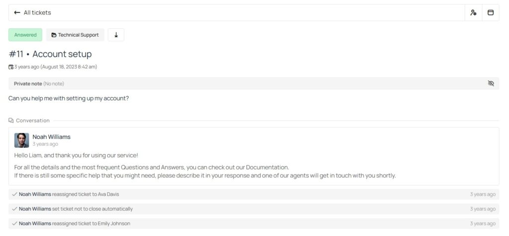
Task: Click the calendar icon before the ticket date
Action: 11,67
